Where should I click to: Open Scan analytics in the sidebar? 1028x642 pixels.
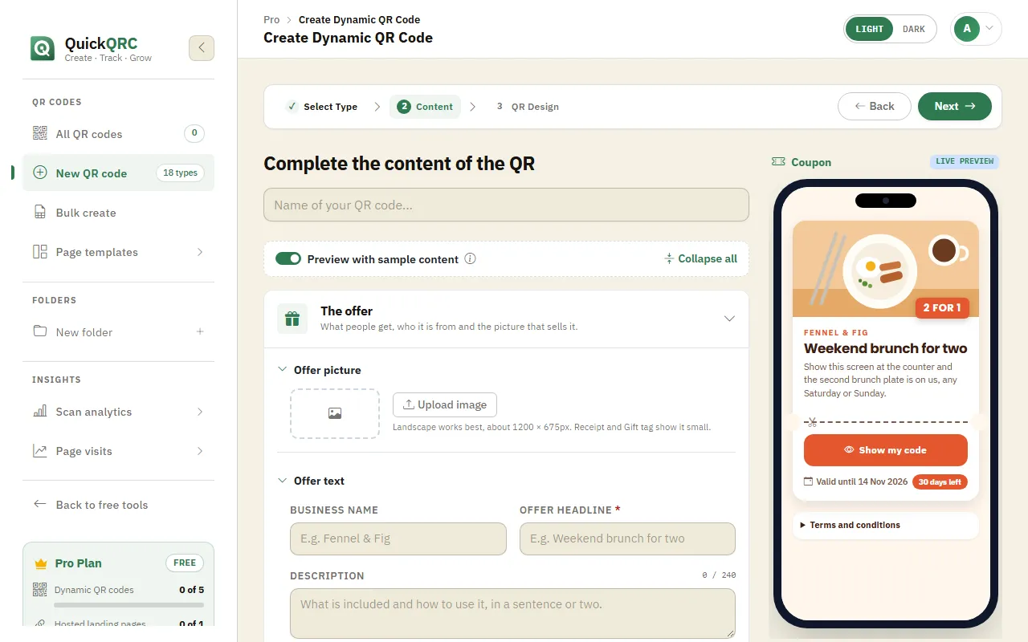(x=118, y=412)
